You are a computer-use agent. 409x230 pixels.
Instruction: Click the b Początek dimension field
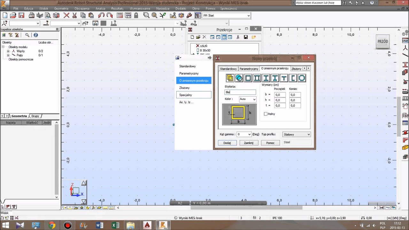pyautogui.click(x=280, y=95)
